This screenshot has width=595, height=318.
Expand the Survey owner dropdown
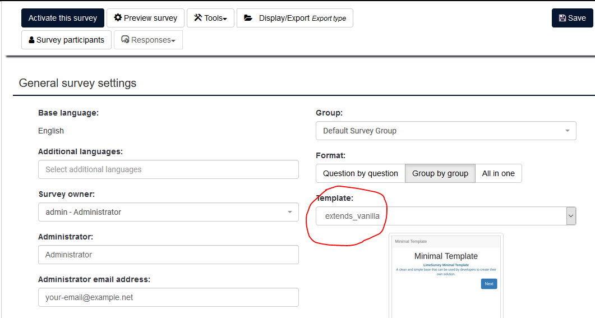click(168, 212)
